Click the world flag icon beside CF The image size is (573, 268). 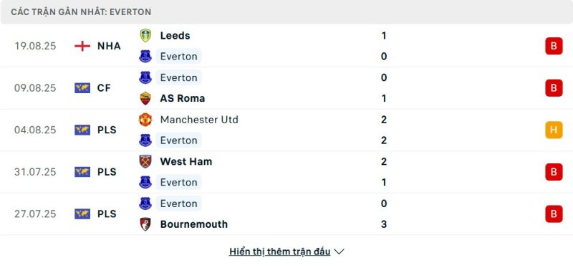click(82, 87)
